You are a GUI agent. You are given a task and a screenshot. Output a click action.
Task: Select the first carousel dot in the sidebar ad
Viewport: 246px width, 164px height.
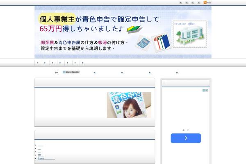tap(184, 130)
